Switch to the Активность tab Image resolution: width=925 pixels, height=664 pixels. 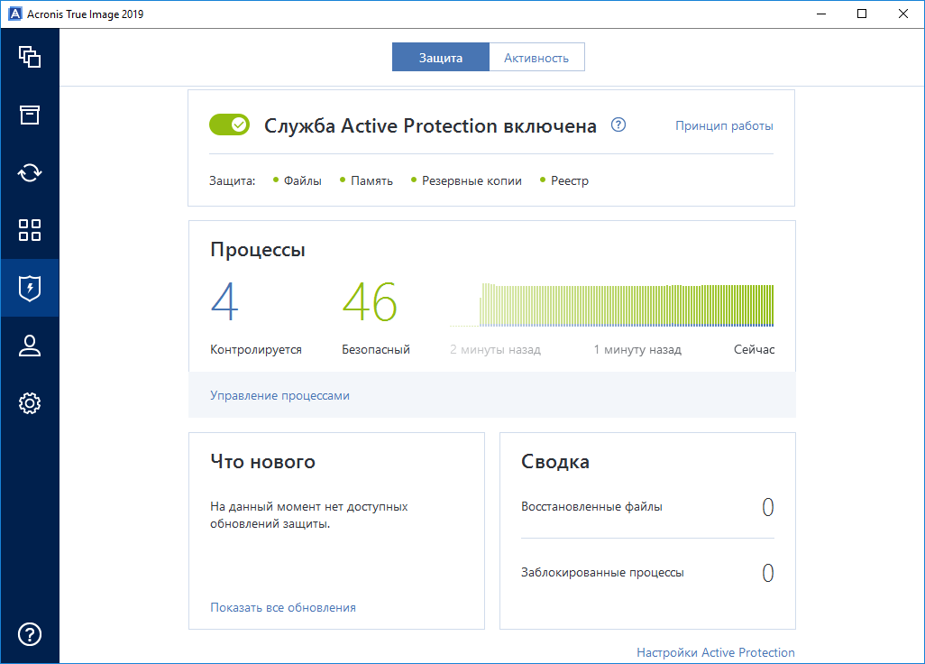point(536,57)
